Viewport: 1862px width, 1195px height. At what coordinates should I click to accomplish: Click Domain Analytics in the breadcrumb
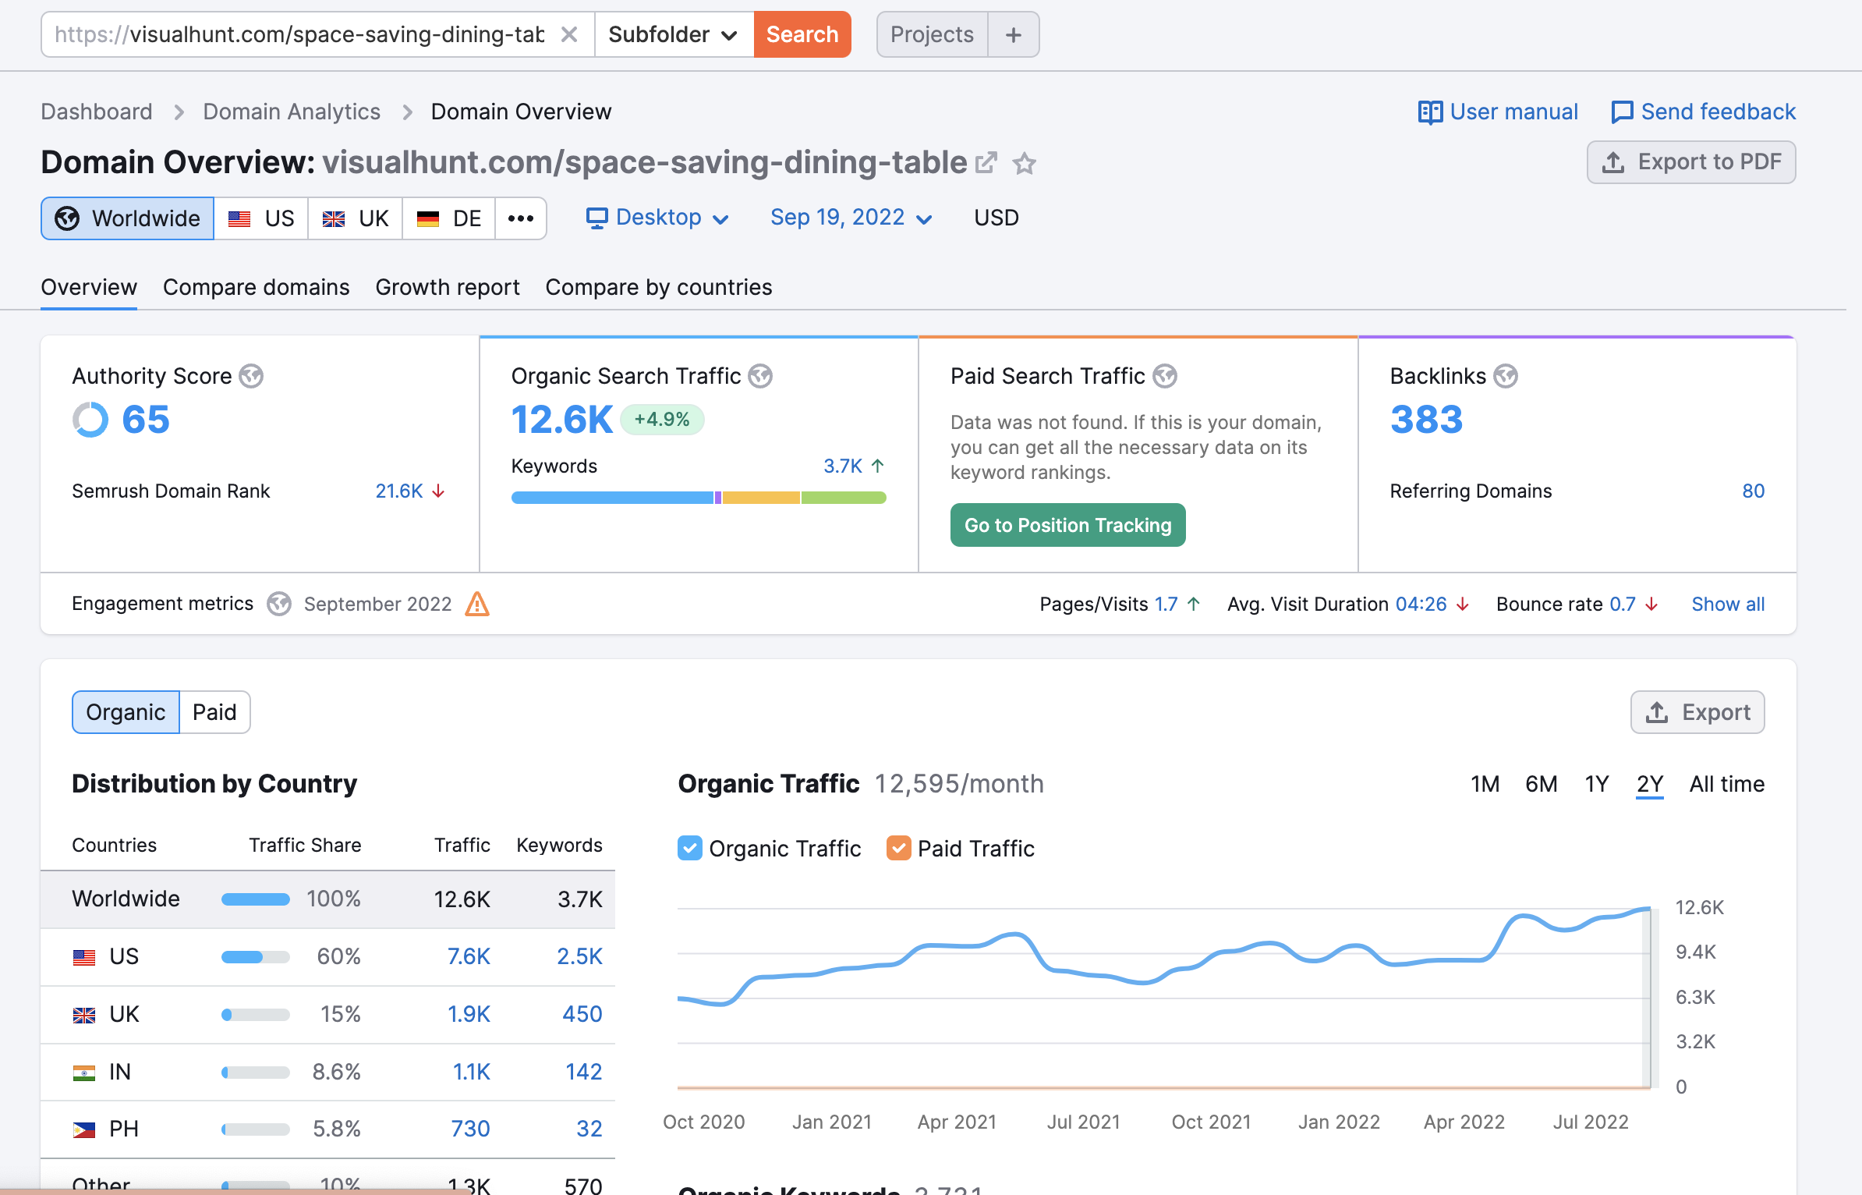(x=292, y=112)
